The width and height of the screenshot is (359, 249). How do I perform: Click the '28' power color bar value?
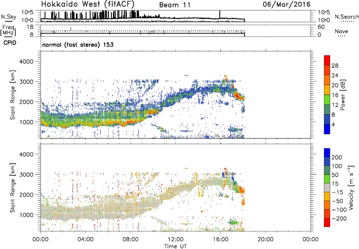click(335, 66)
